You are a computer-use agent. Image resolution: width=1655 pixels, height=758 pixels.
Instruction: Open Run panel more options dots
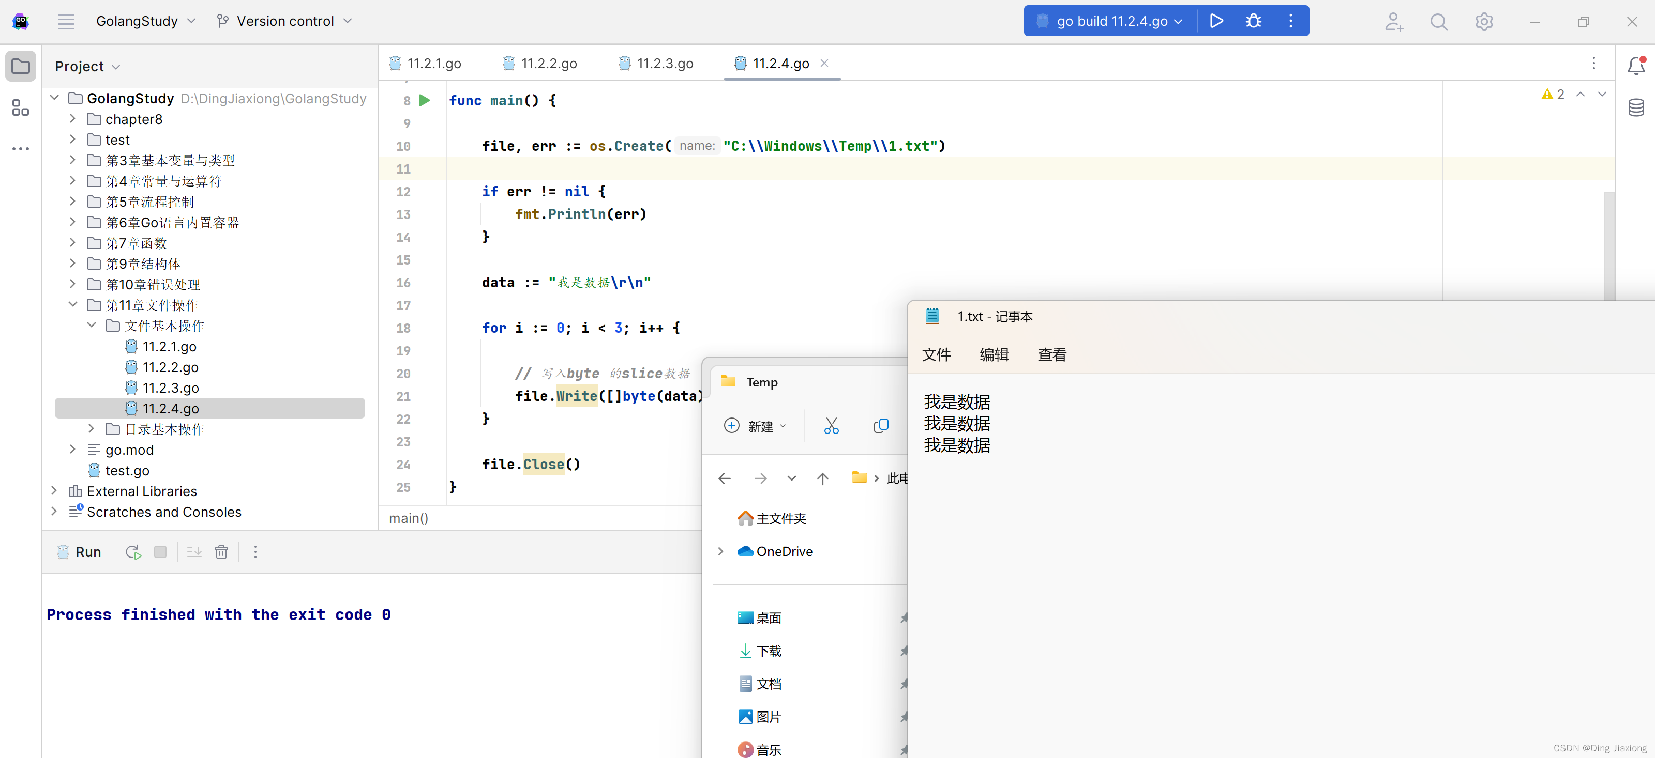tap(255, 552)
